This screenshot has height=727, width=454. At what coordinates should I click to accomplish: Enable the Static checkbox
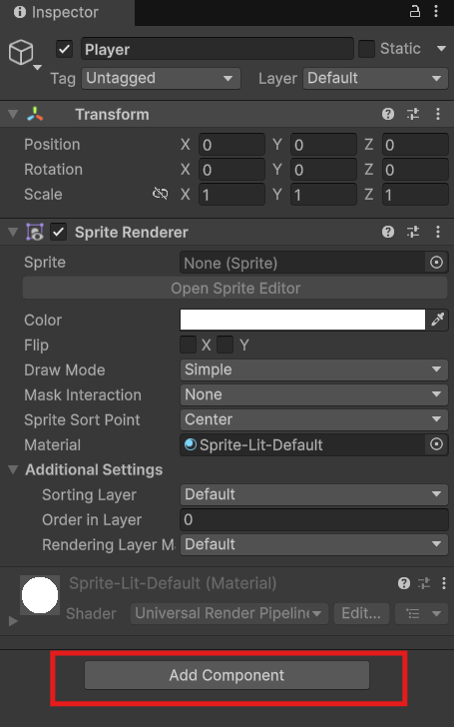point(366,49)
